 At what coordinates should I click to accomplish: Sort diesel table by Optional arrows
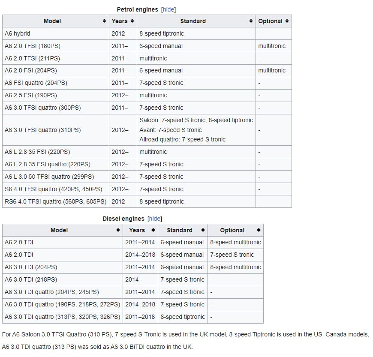pos(259,230)
